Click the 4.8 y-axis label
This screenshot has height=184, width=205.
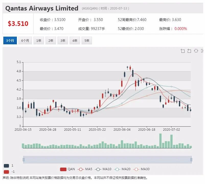click(19, 71)
